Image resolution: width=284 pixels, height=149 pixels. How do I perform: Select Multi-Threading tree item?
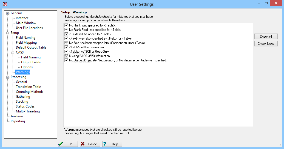[28, 111]
